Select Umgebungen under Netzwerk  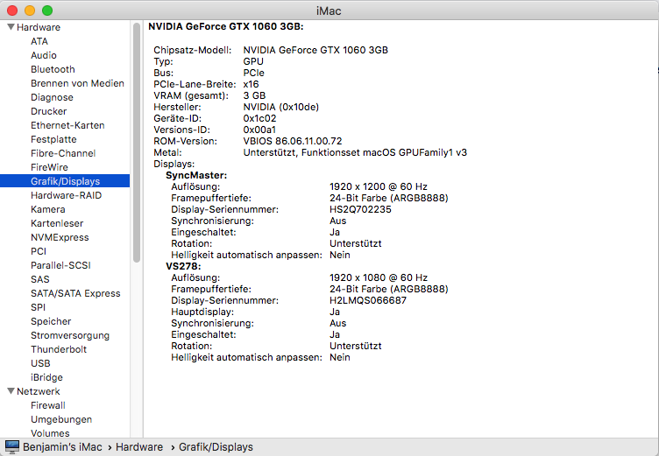point(61,419)
